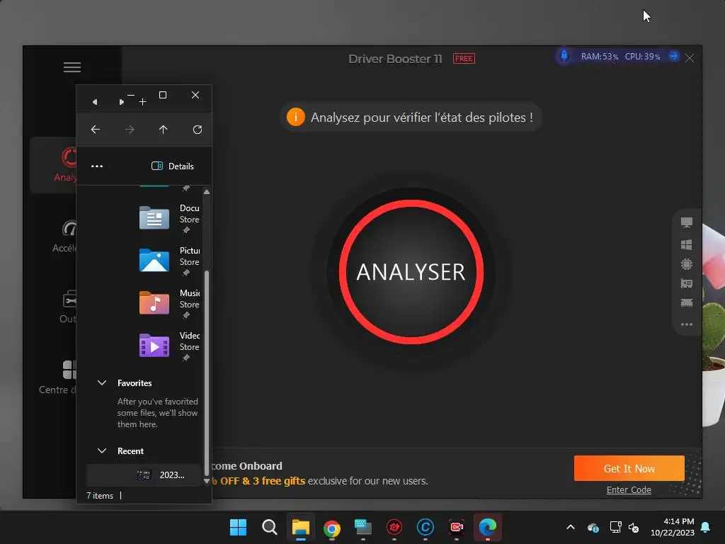The height and width of the screenshot is (544, 725).
Task: Open the Pictures folder
Action: (169, 260)
